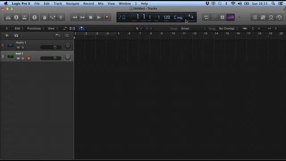Open the Apple Loops browser button
The image size is (286, 161).
coord(271,17)
